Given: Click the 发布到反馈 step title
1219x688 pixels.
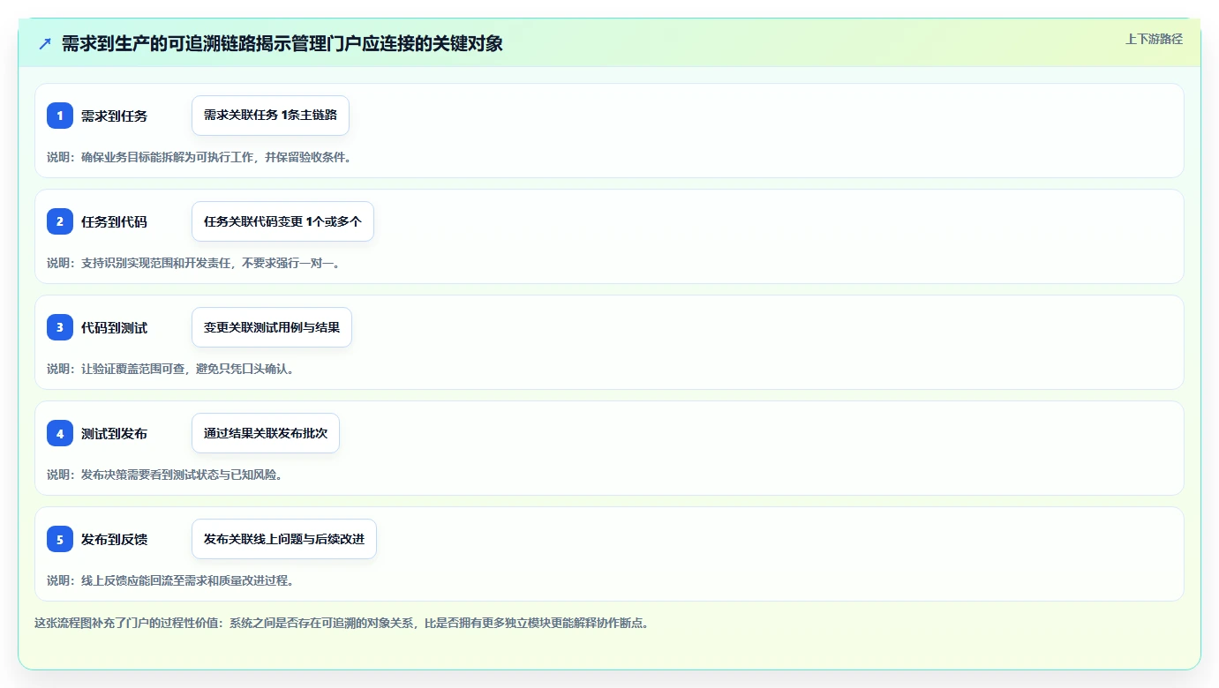Looking at the screenshot, I should (x=114, y=539).
